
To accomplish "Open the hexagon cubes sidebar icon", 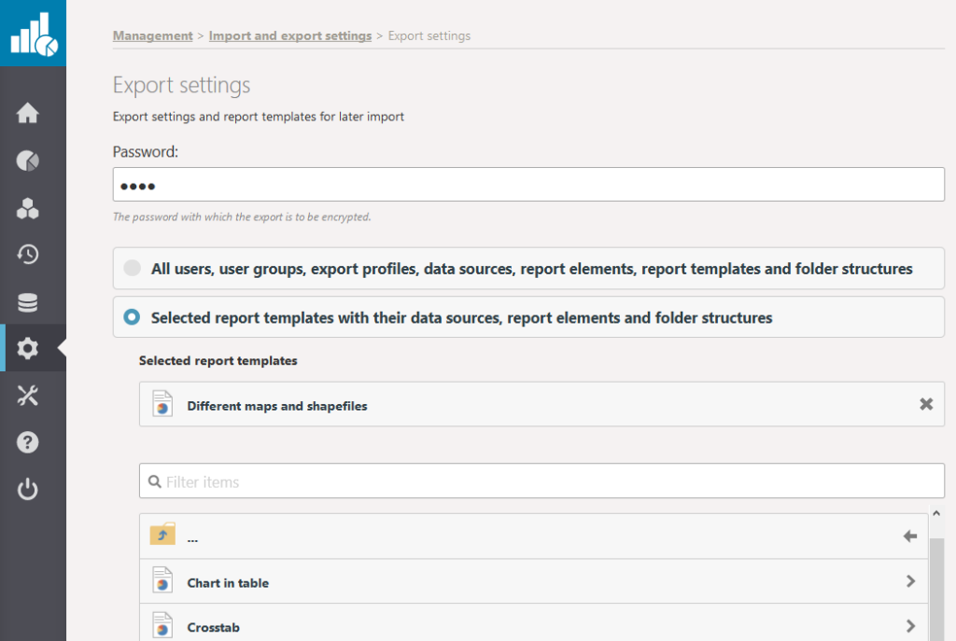I will point(27,208).
